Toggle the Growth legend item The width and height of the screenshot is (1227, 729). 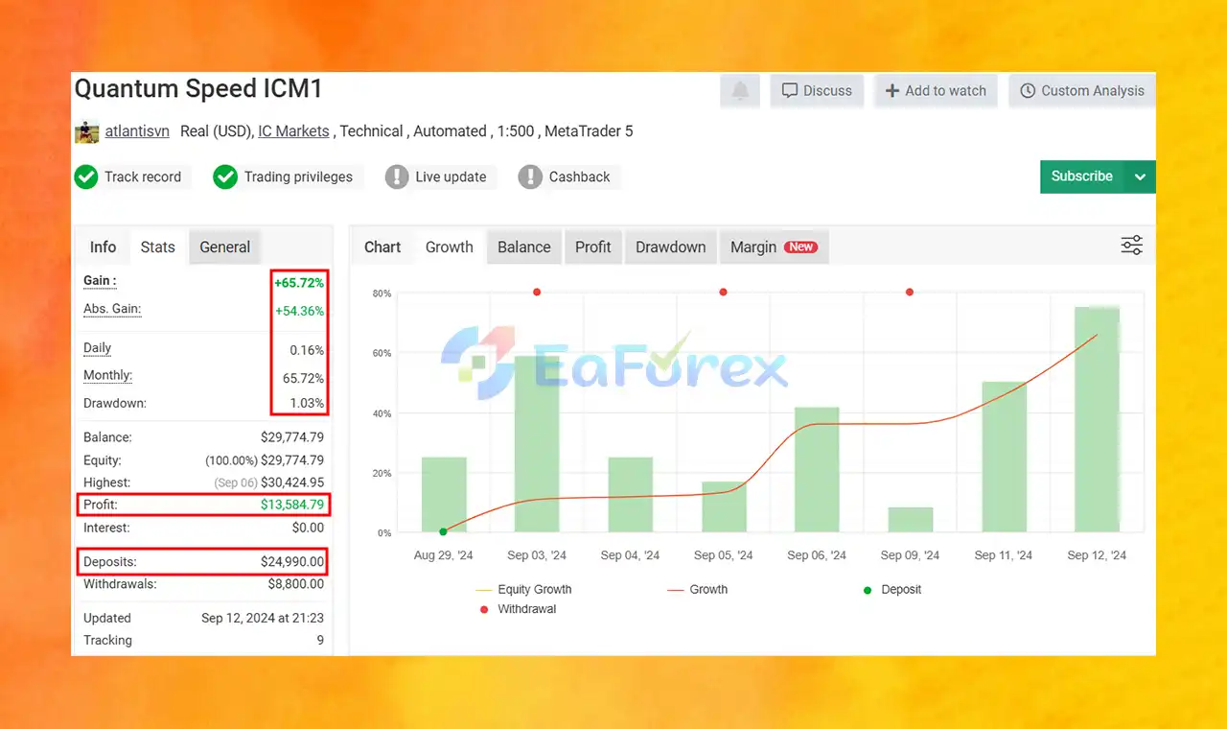click(698, 589)
